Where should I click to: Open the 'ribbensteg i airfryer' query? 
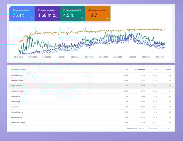pos(17,80)
